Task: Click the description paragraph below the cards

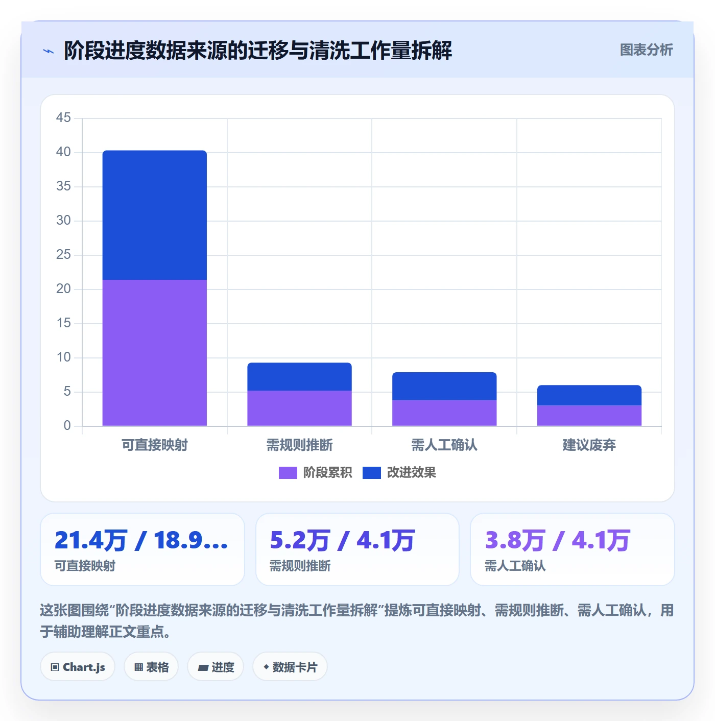Action: point(357,621)
